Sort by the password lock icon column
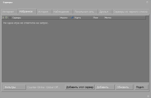Viewport: 151px width, 98px height. [x=3, y=18]
